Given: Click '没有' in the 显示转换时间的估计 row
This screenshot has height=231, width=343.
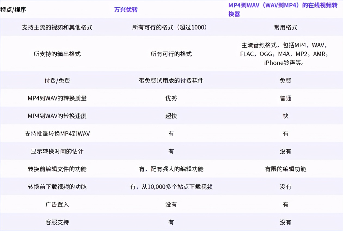Looking at the screenshot, I should (x=286, y=151).
